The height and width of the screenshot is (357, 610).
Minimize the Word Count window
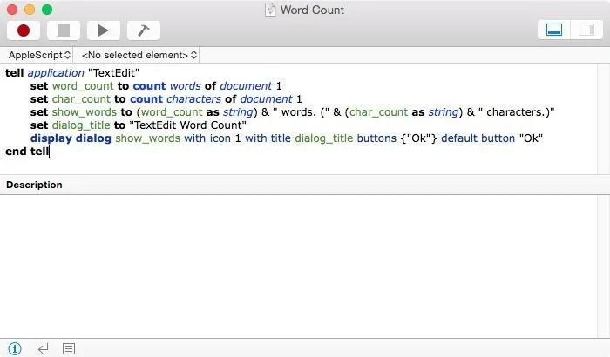pyautogui.click(x=30, y=10)
